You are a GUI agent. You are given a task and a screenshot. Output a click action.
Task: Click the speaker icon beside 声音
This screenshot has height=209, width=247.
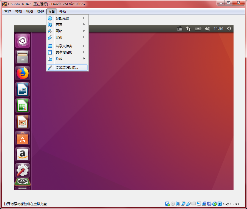pyautogui.click(x=50, y=24)
